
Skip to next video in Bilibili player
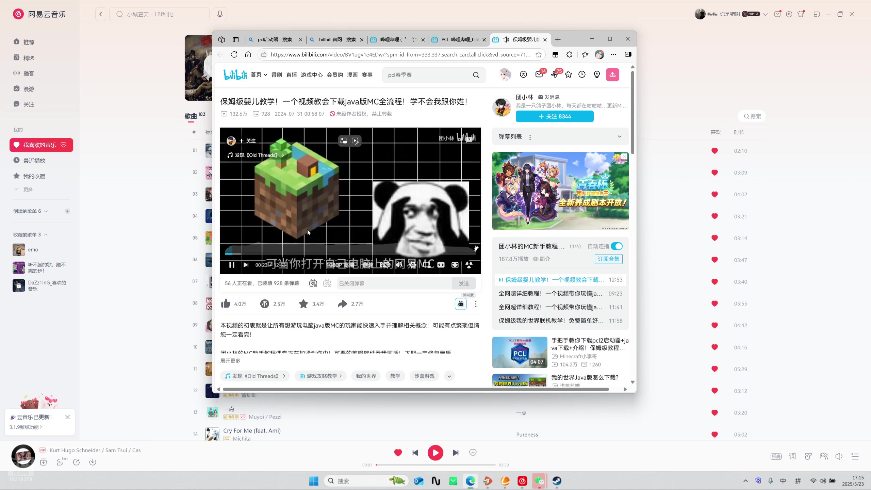[x=246, y=265]
